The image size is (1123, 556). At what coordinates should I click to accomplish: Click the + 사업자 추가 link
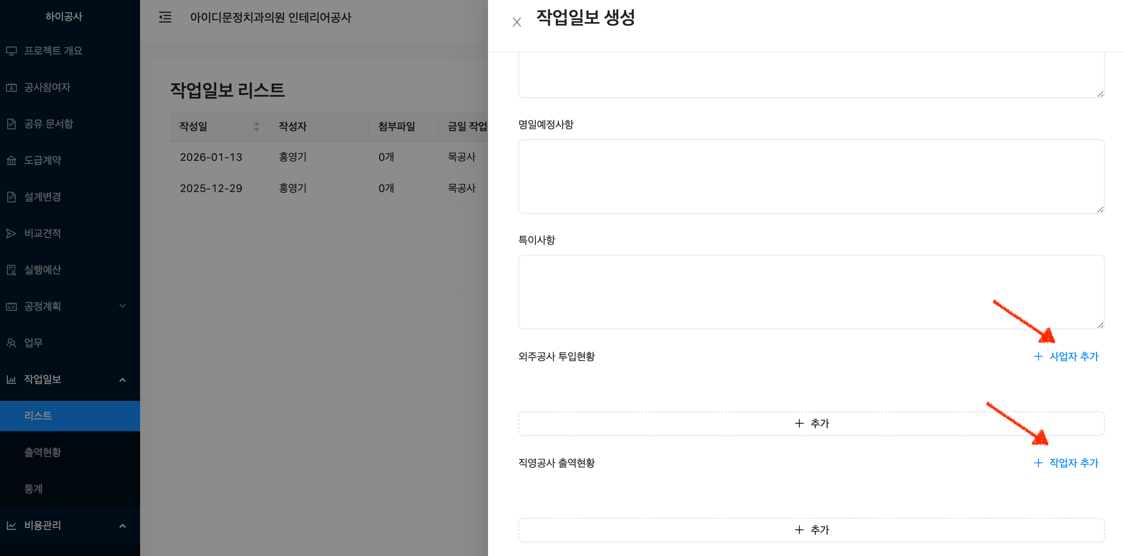1066,357
